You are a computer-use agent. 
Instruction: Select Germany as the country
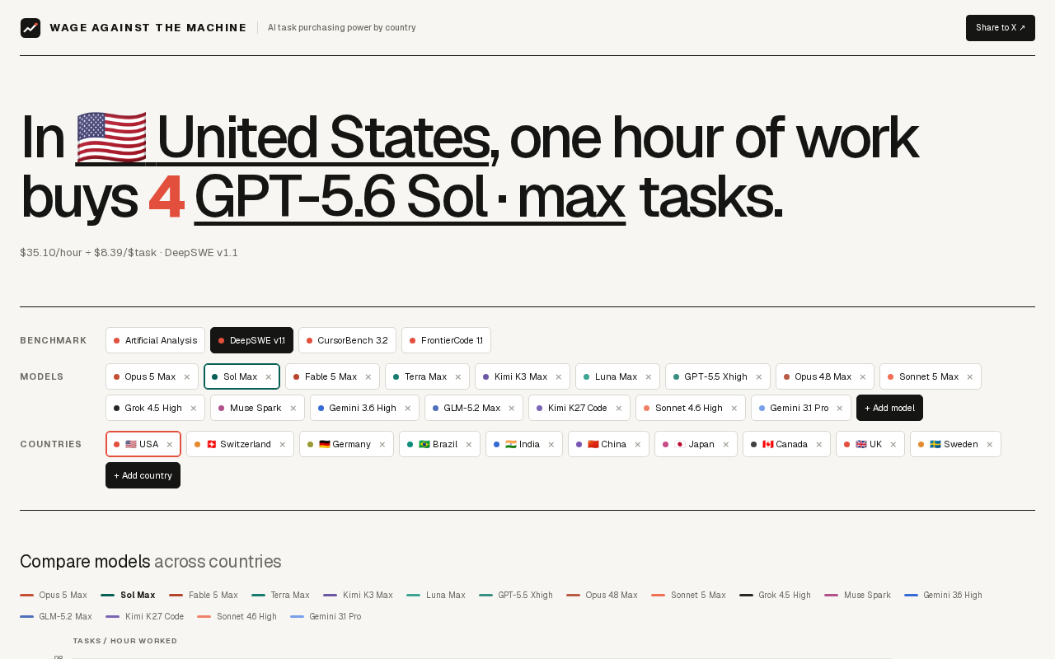340,444
